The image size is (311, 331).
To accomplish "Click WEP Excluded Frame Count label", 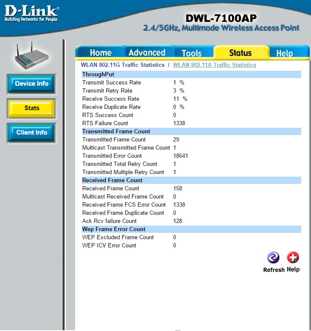I will (118, 237).
